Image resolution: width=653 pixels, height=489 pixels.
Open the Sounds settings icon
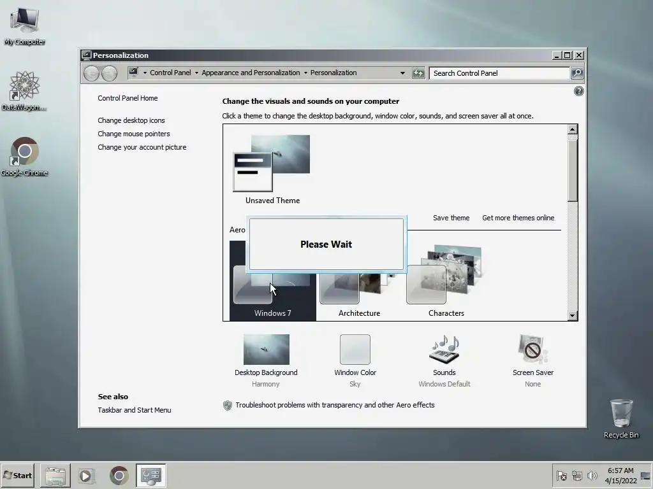click(x=444, y=350)
